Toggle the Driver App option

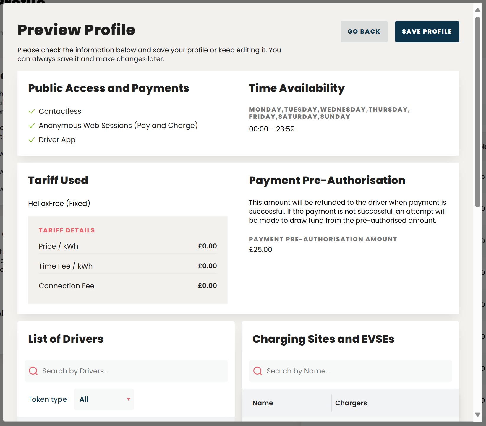[57, 139]
